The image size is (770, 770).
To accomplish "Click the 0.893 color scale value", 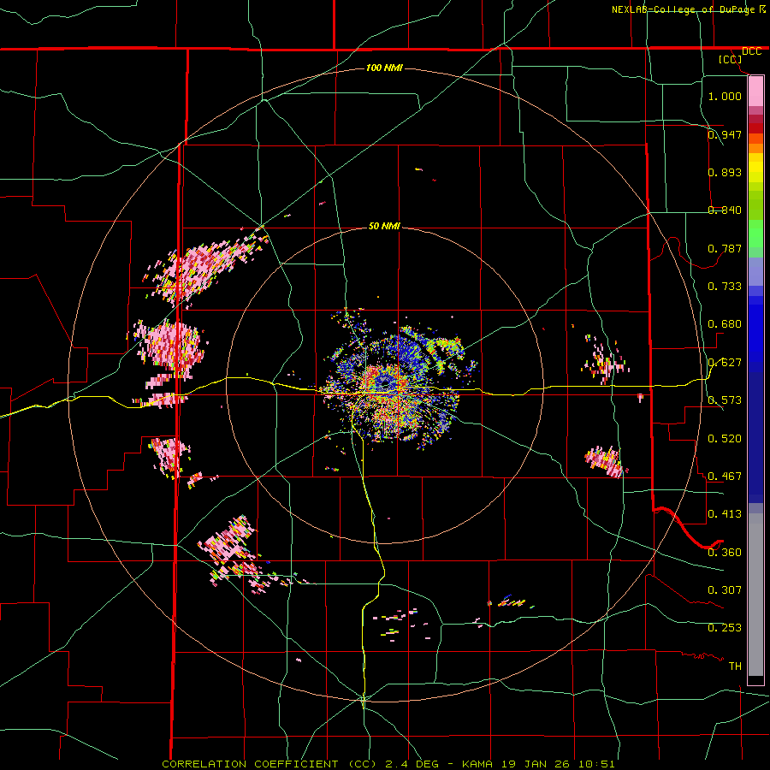I will point(725,172).
